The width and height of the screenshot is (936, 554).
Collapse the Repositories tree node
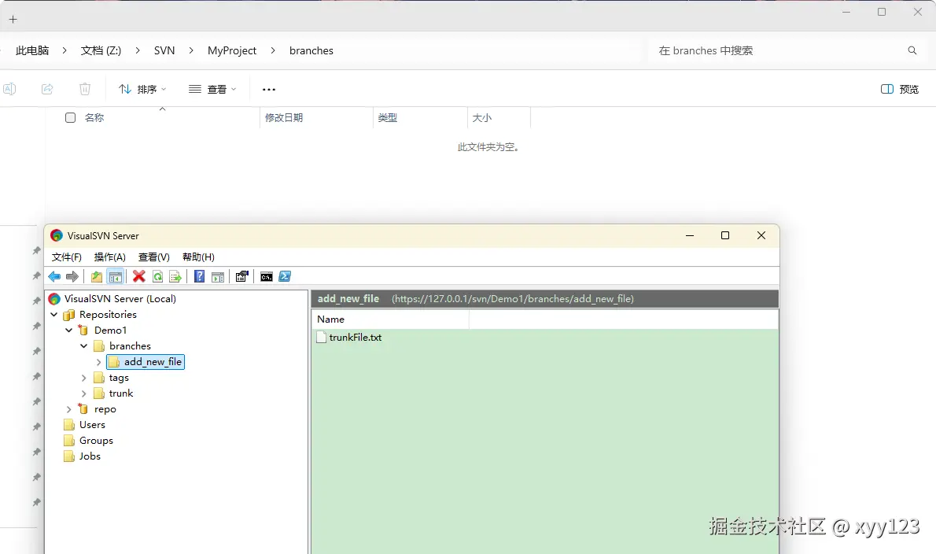tap(53, 315)
